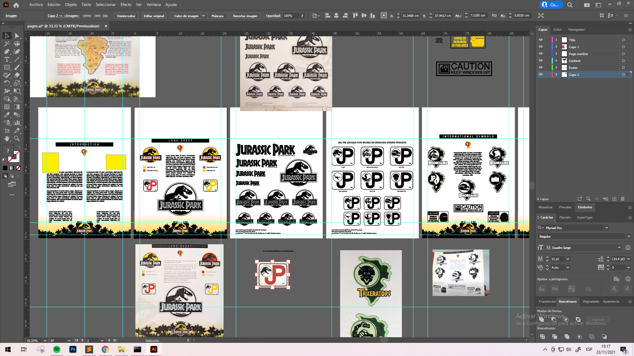Select the Free Transform tool
The image size is (634, 356).
coord(17,91)
